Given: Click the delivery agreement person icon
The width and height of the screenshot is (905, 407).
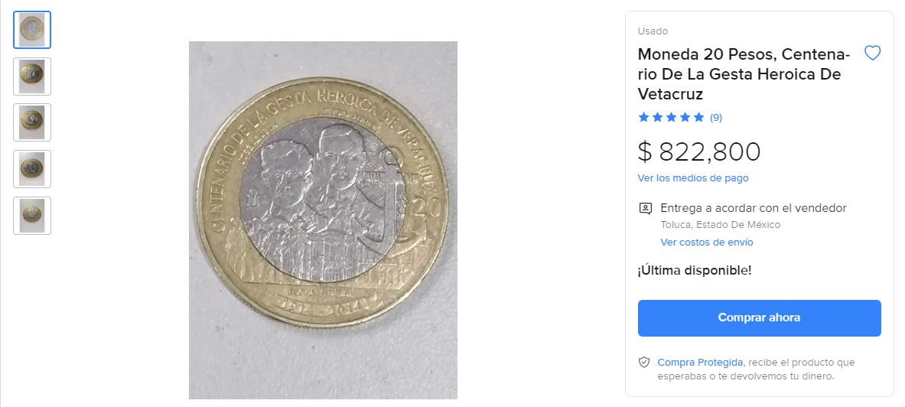Looking at the screenshot, I should coord(645,208).
